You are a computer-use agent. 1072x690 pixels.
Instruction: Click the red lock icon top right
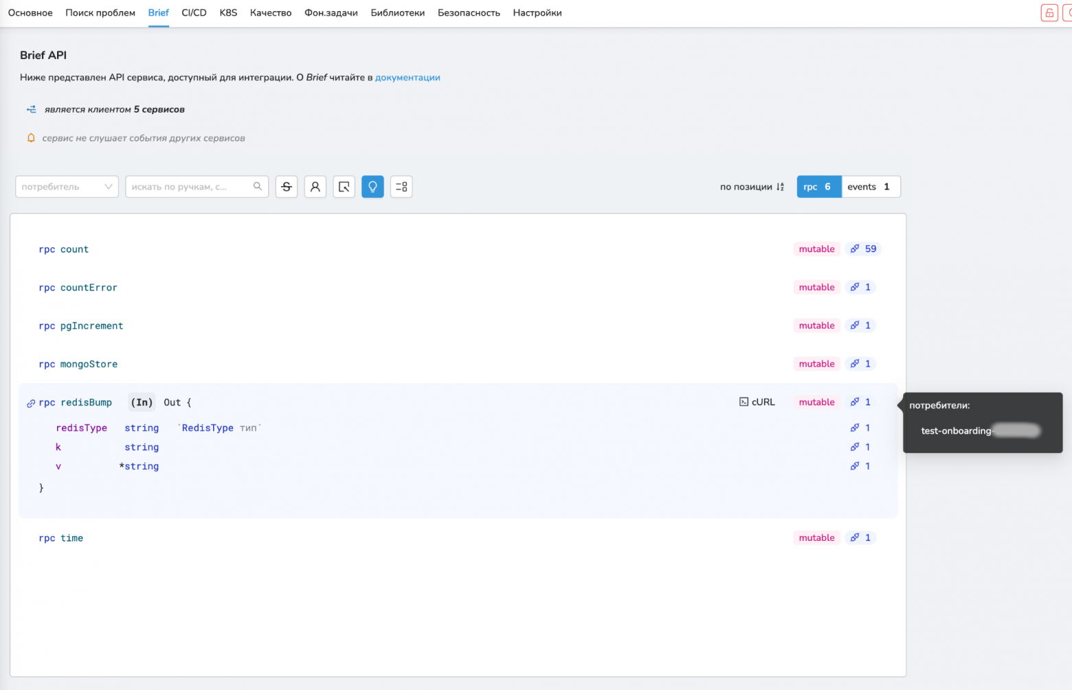coord(1049,12)
